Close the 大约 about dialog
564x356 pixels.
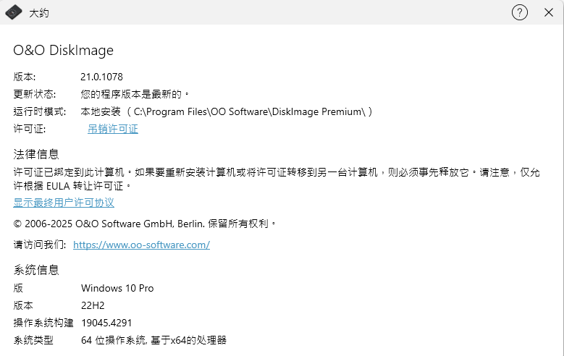click(x=547, y=12)
